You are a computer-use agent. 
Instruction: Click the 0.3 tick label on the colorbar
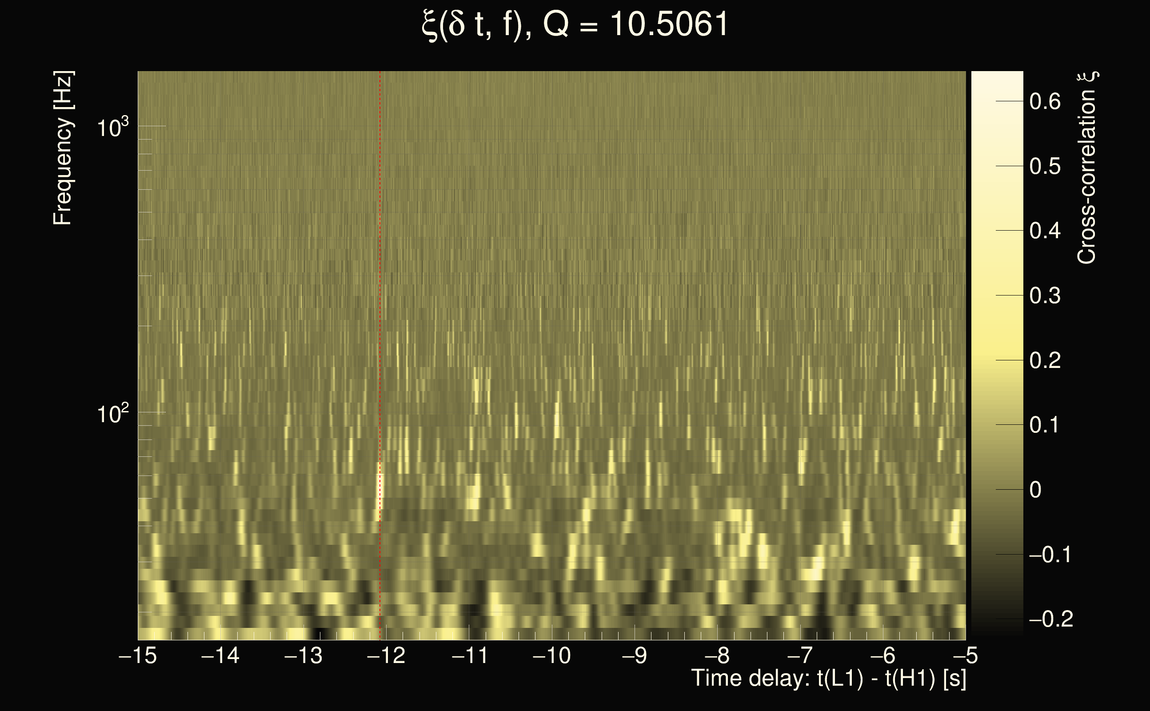click(1045, 296)
